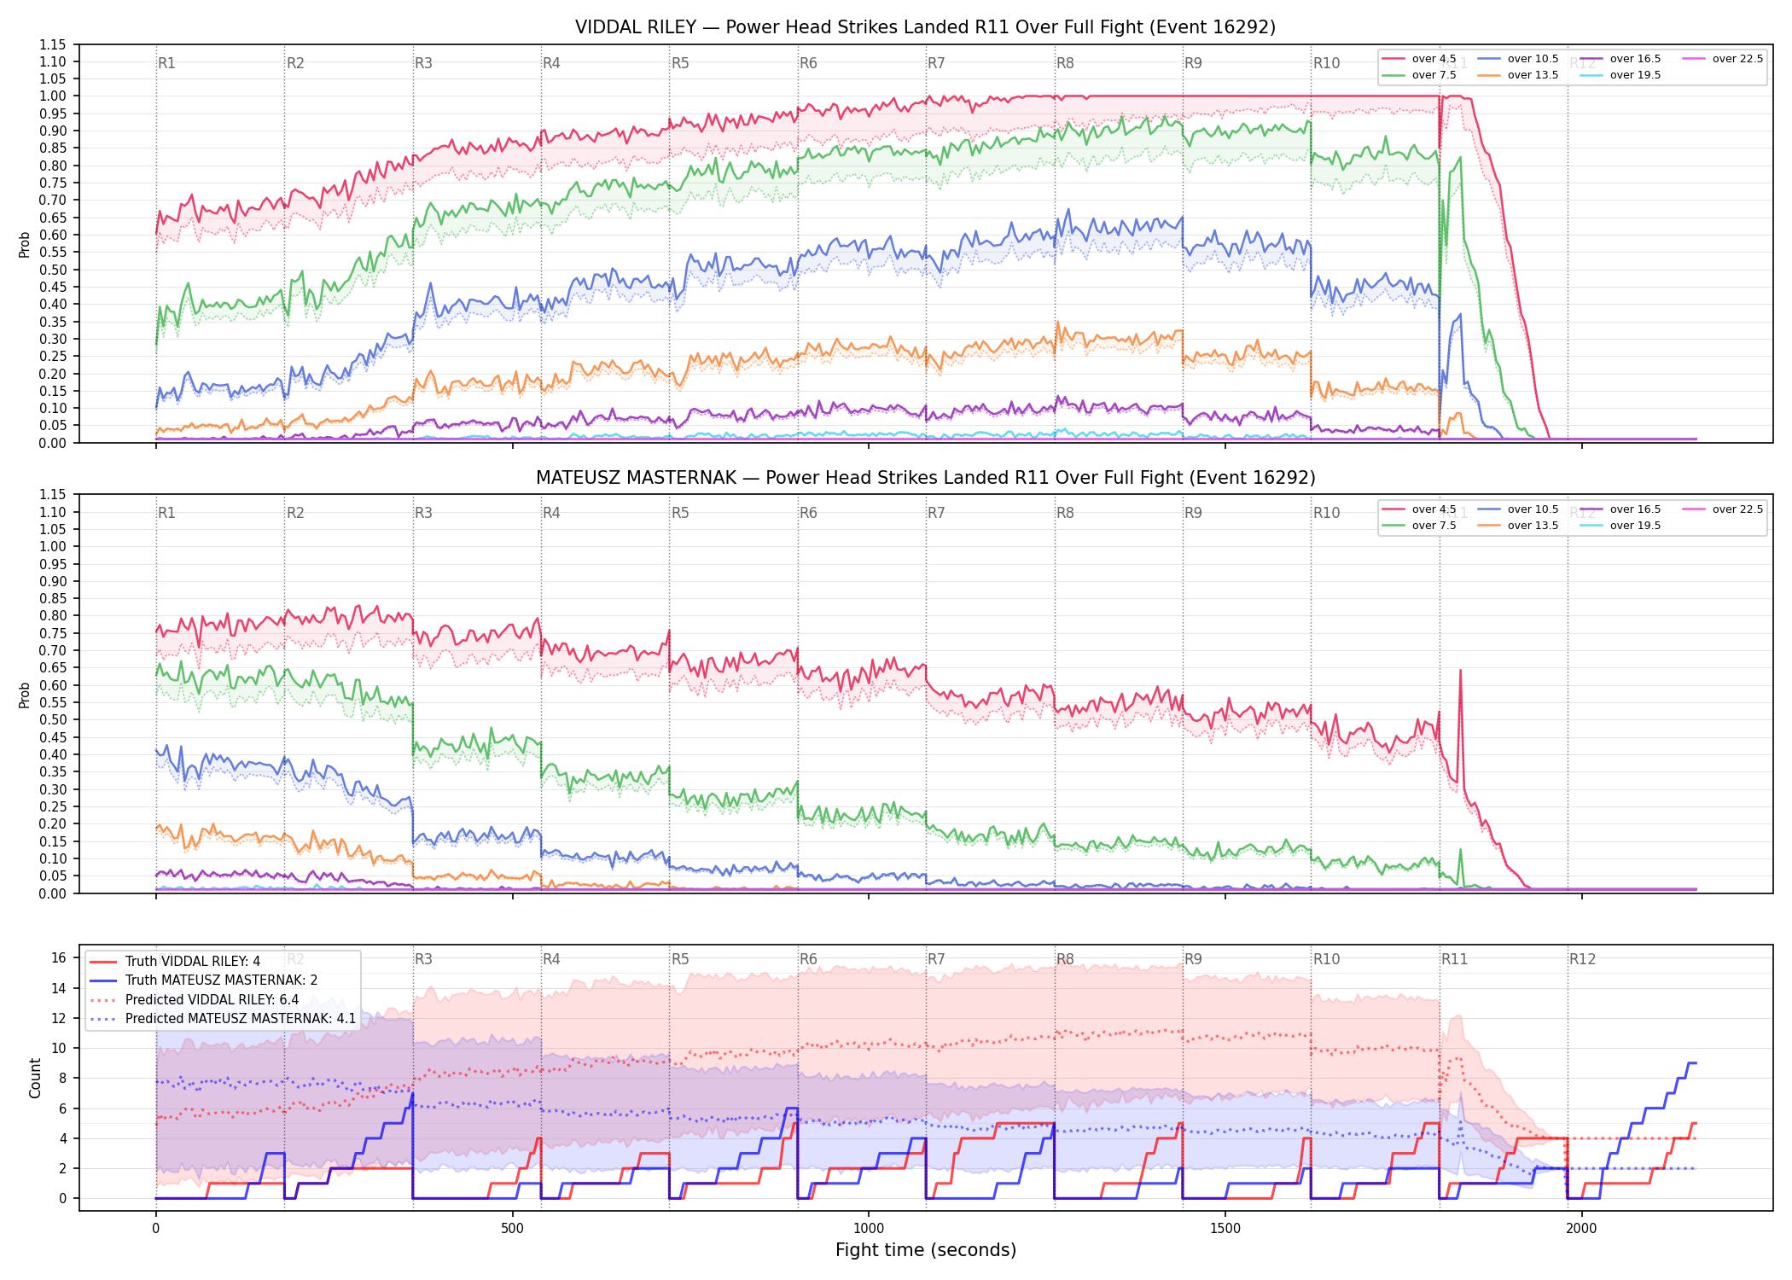This screenshot has height=1280, width=1792.
Task: Select 'over 4.5' label in top chart legend
Action: point(1434,59)
